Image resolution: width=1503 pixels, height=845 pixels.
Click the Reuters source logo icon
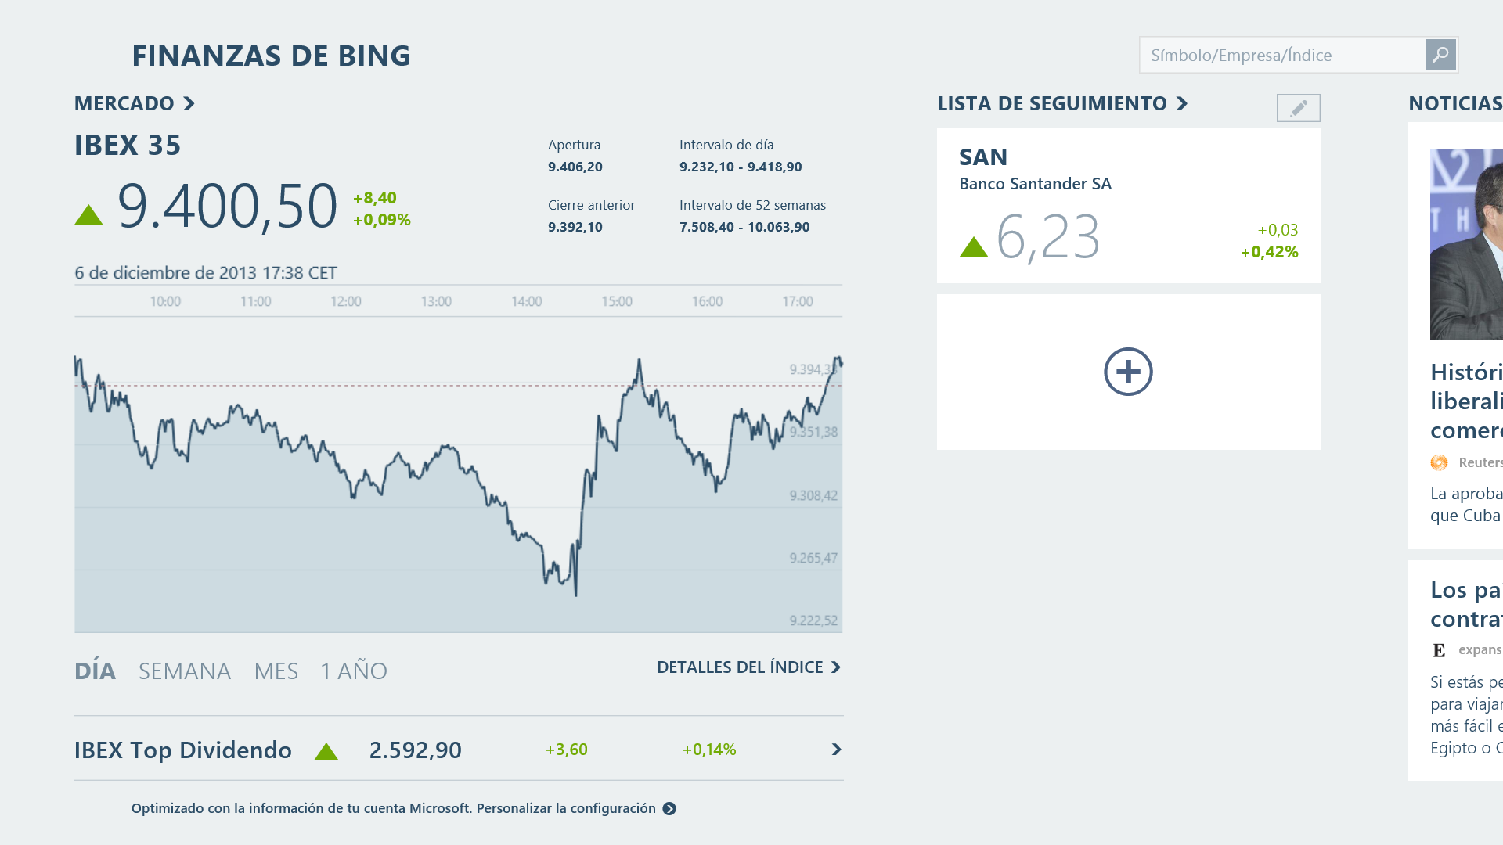point(1439,462)
